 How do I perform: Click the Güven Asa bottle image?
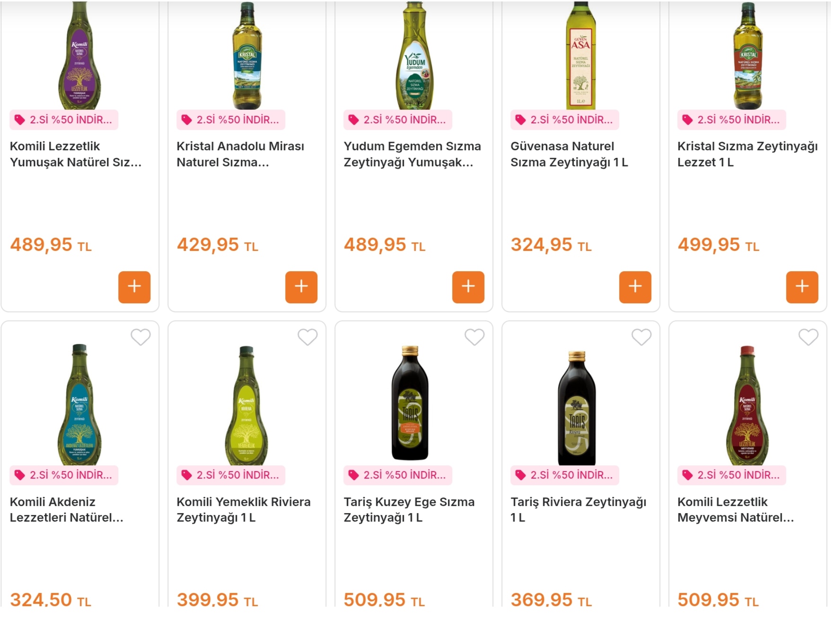(581, 57)
